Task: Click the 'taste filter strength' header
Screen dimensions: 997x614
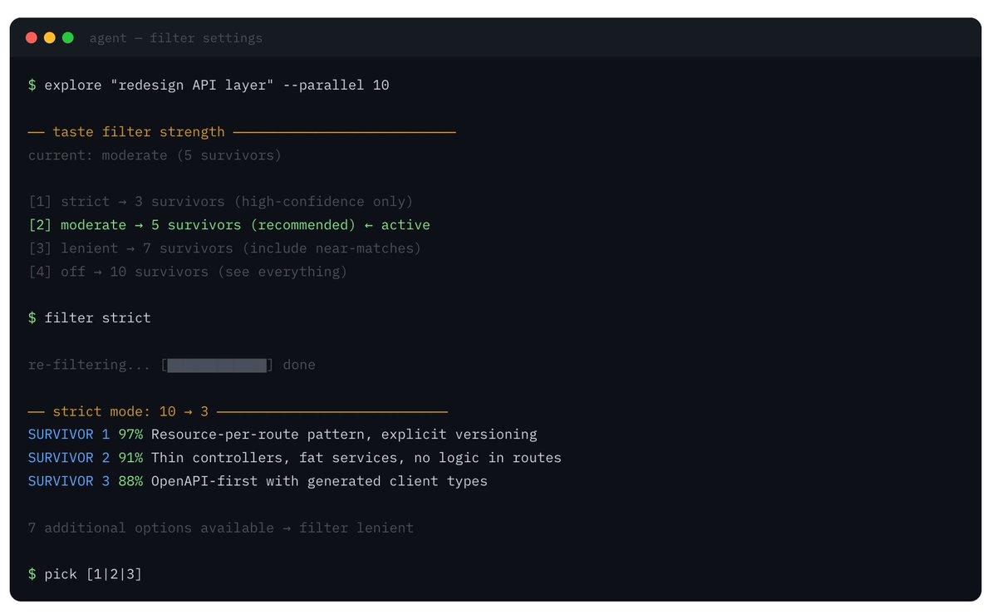Action: pyautogui.click(x=138, y=132)
